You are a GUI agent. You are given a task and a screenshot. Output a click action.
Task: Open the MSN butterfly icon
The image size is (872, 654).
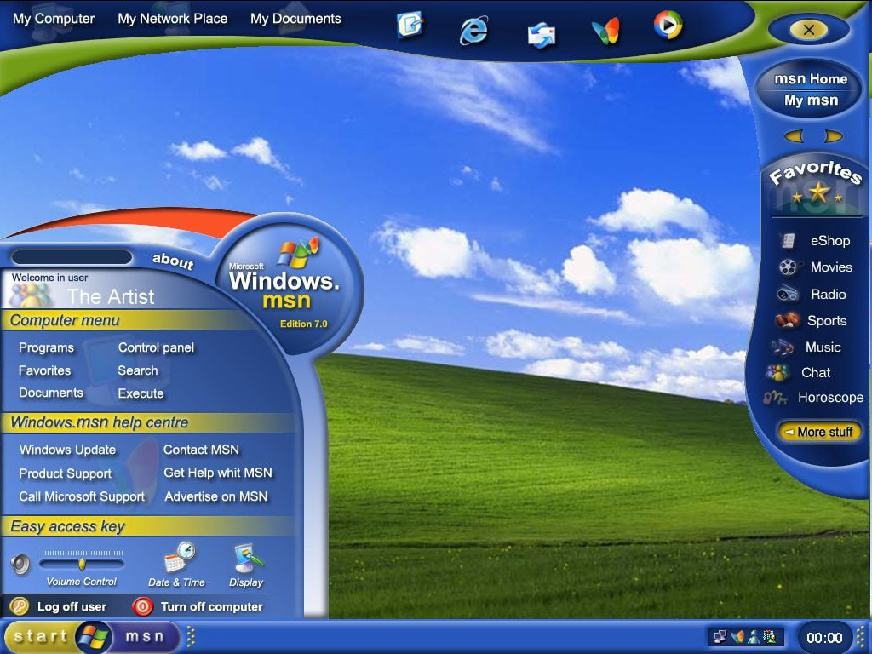(605, 32)
